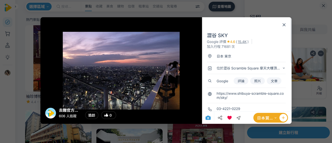Image resolution: width=332 pixels, height=143 pixels.
Task: Expand the 位於澀谷 Scramble Square description
Action: [x=284, y=68]
